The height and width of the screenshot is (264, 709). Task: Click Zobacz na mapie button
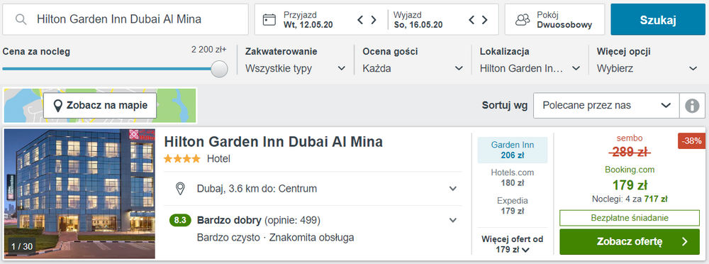click(x=100, y=106)
